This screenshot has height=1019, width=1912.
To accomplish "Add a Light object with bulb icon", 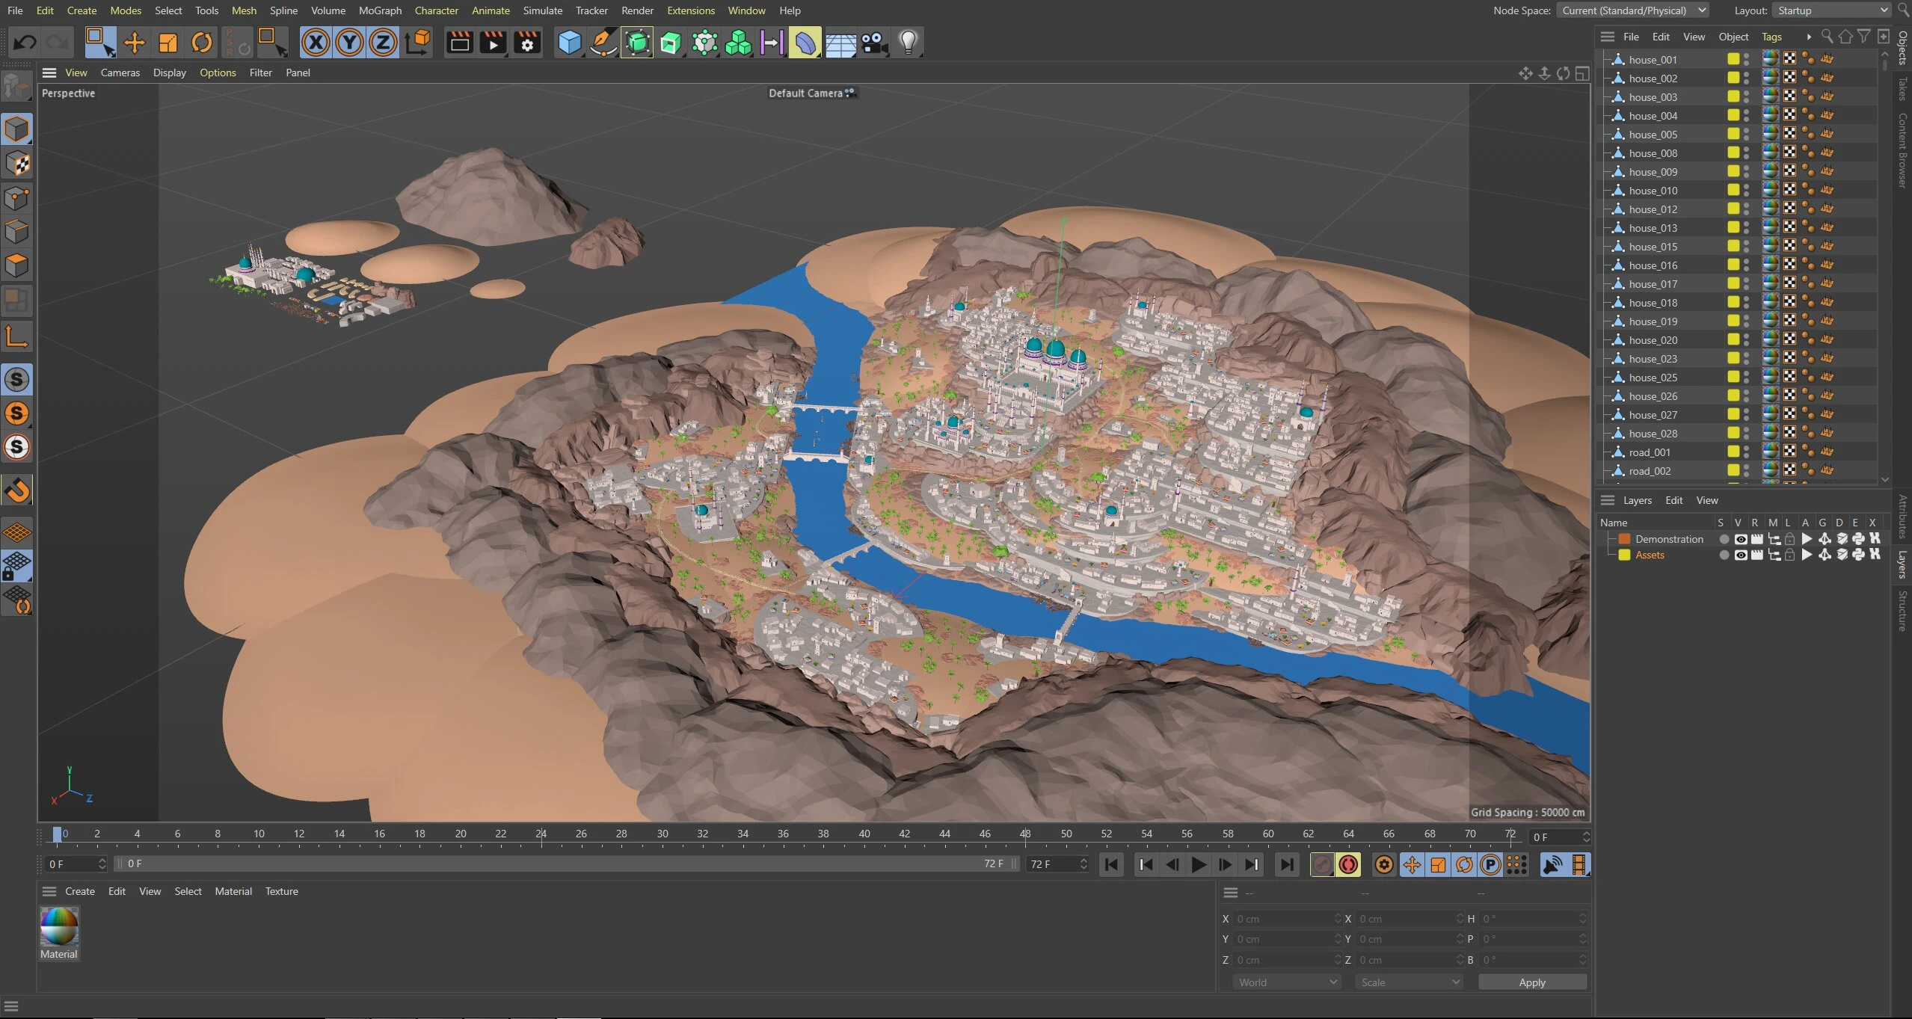I will coord(908,43).
